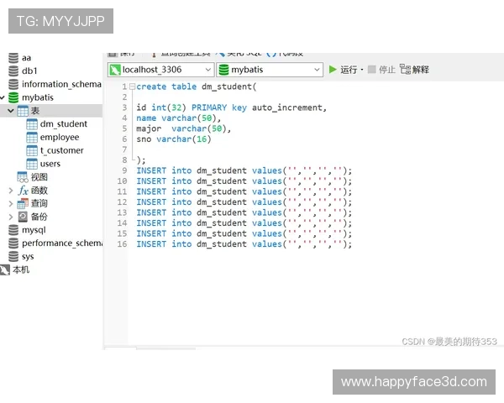The image size is (504, 403).
Task: Click line 5 'major varchar(50),'
Action: click(x=183, y=128)
